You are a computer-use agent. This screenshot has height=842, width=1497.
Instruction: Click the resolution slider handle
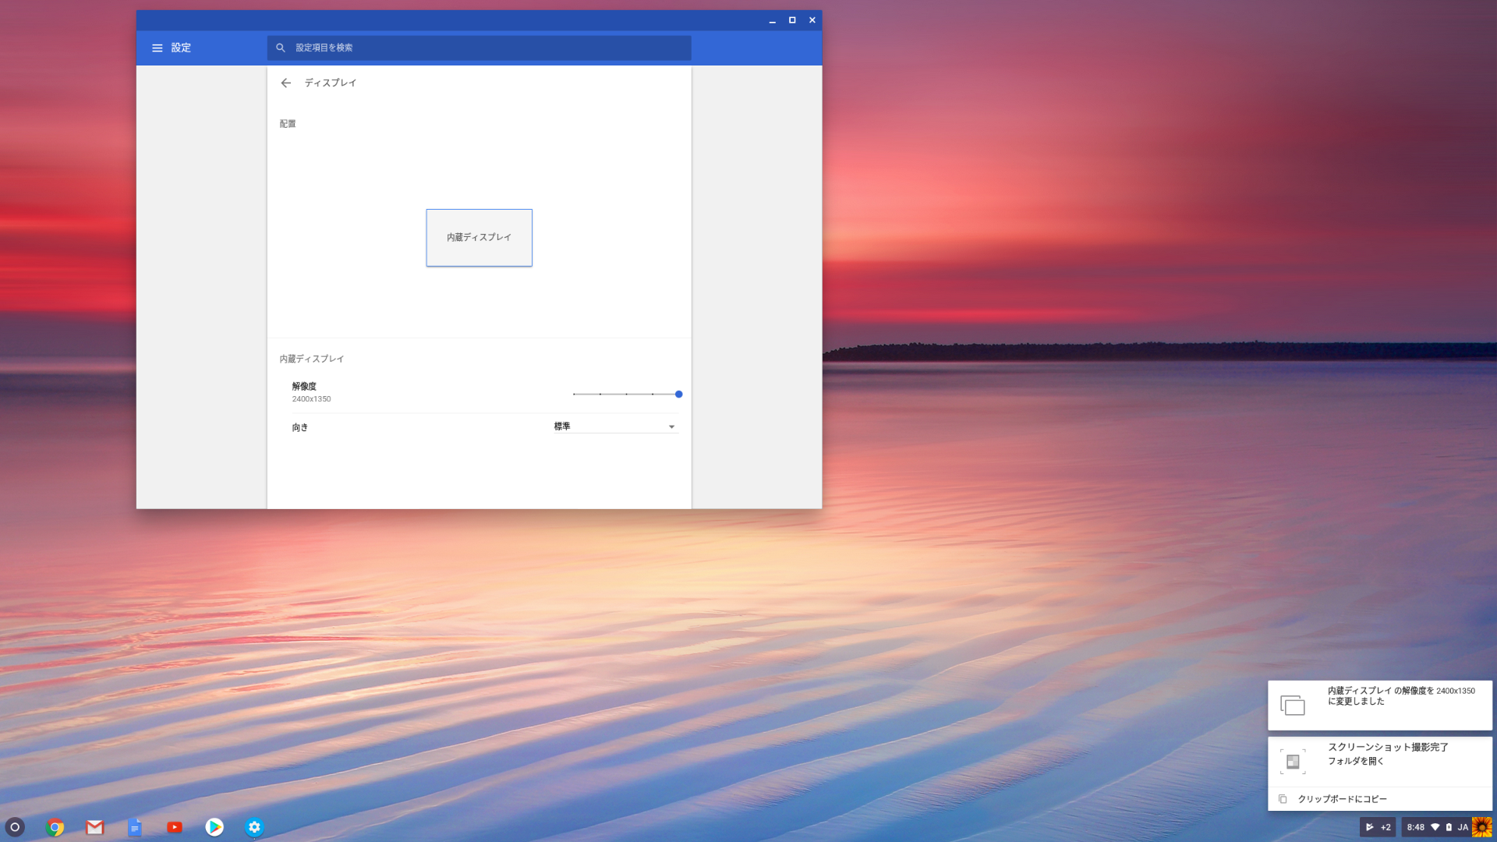(678, 394)
